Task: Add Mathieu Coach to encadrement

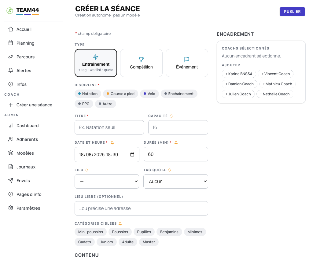Action: click(x=278, y=84)
